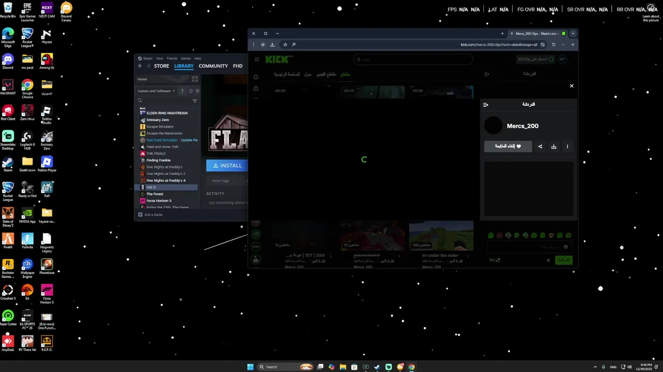Select the Among Us desktop icon
Viewport: 663px width, 372px height.
click(47, 61)
